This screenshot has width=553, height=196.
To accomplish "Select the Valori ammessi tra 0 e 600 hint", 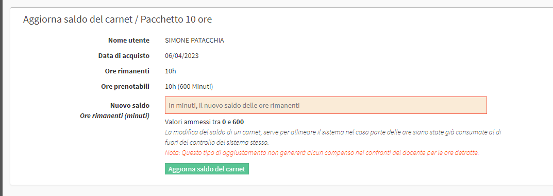I will 205,122.
